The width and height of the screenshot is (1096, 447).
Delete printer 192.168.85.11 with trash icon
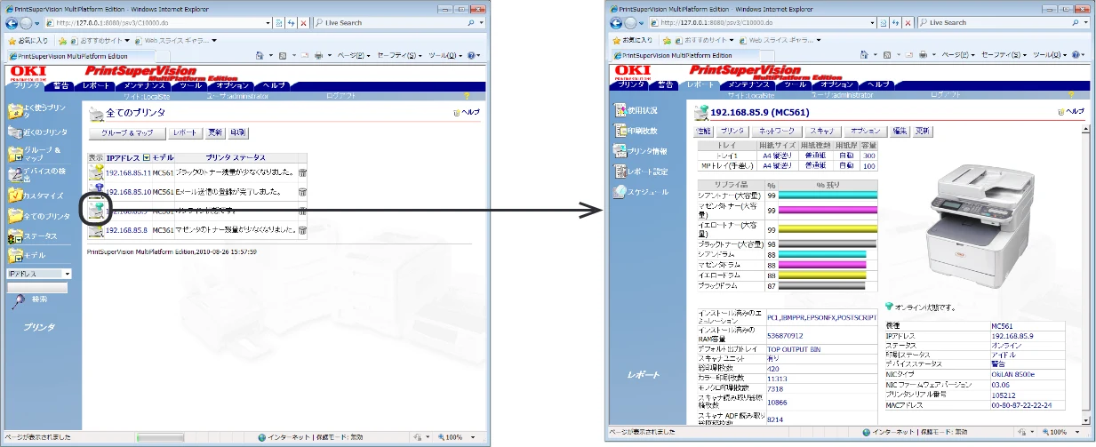tap(302, 173)
